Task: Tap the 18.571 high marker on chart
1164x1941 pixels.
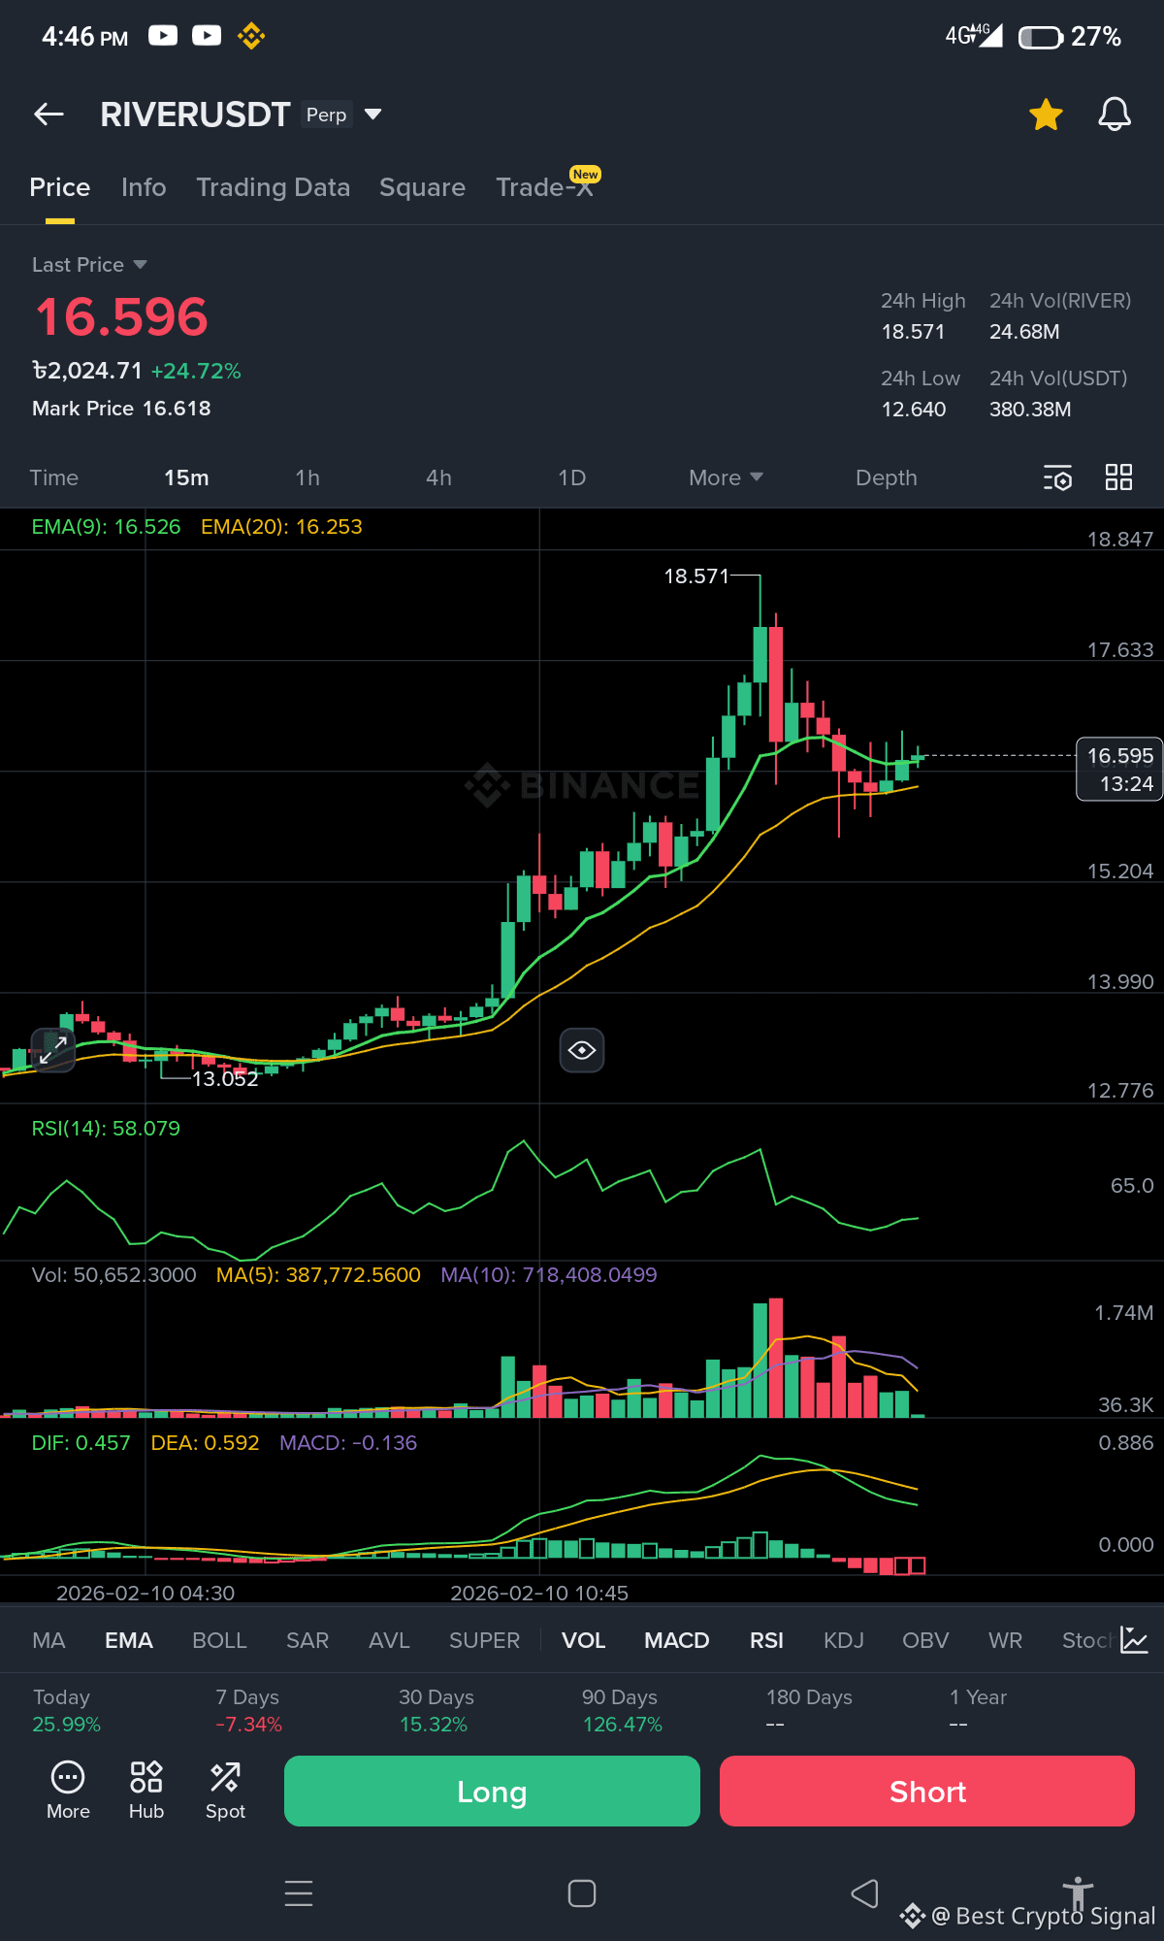Action: pyautogui.click(x=696, y=576)
